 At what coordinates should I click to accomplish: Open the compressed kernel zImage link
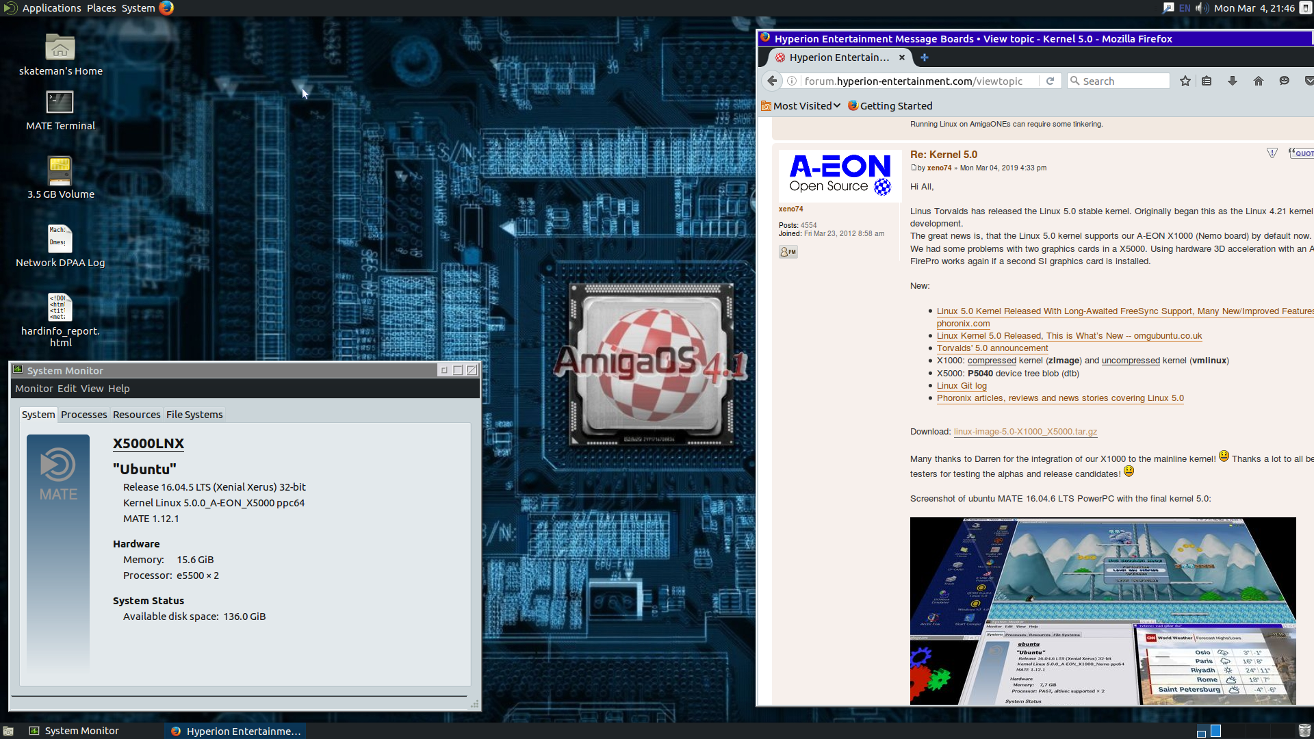pyautogui.click(x=992, y=361)
